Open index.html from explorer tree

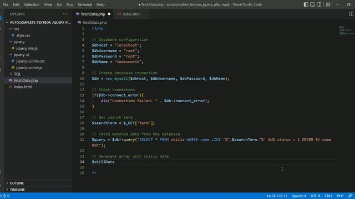click(x=23, y=87)
